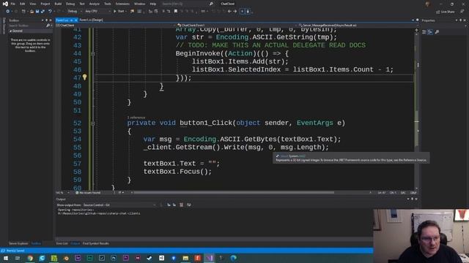Switch to the Server Explorer tab
469x263 pixels.
point(18,243)
